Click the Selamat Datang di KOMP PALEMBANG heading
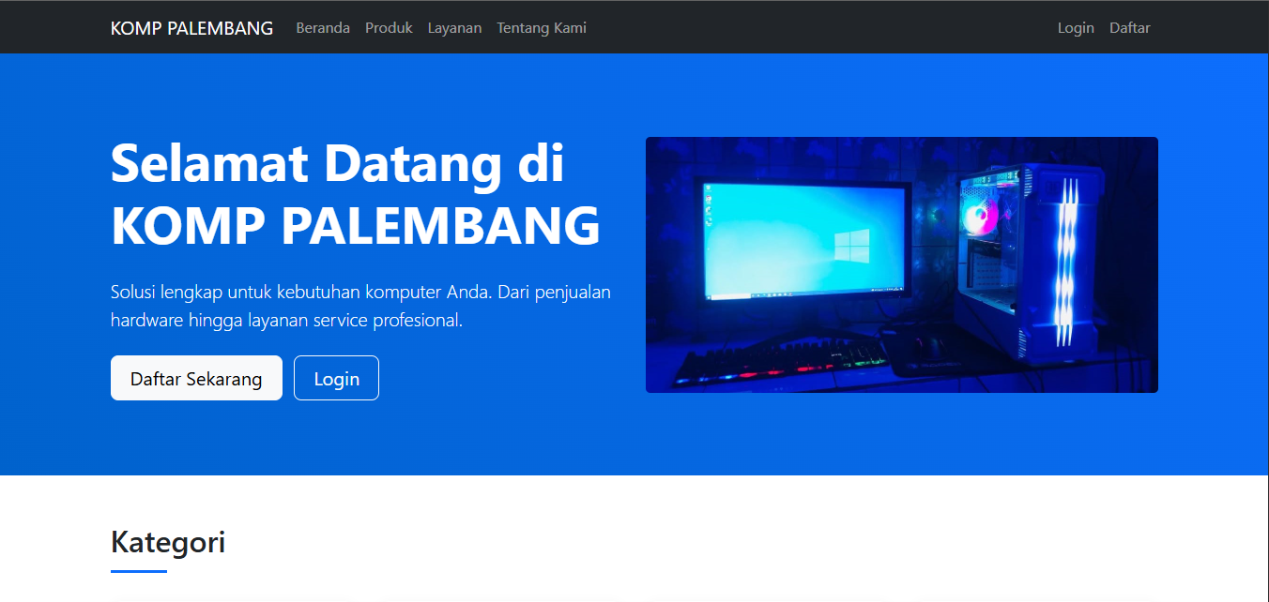1269x602 pixels. 356,194
